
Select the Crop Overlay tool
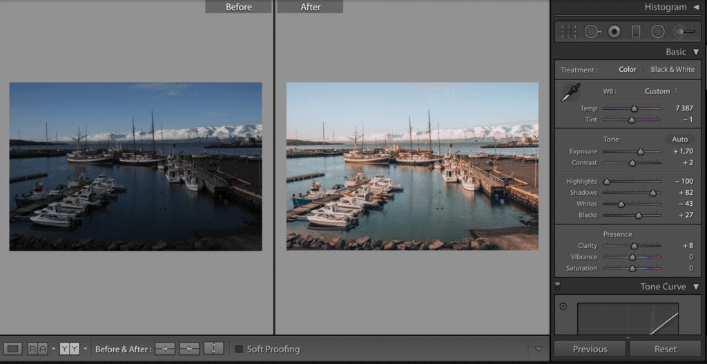[568, 31]
